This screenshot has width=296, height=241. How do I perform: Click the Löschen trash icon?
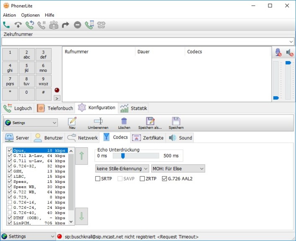tap(124, 121)
